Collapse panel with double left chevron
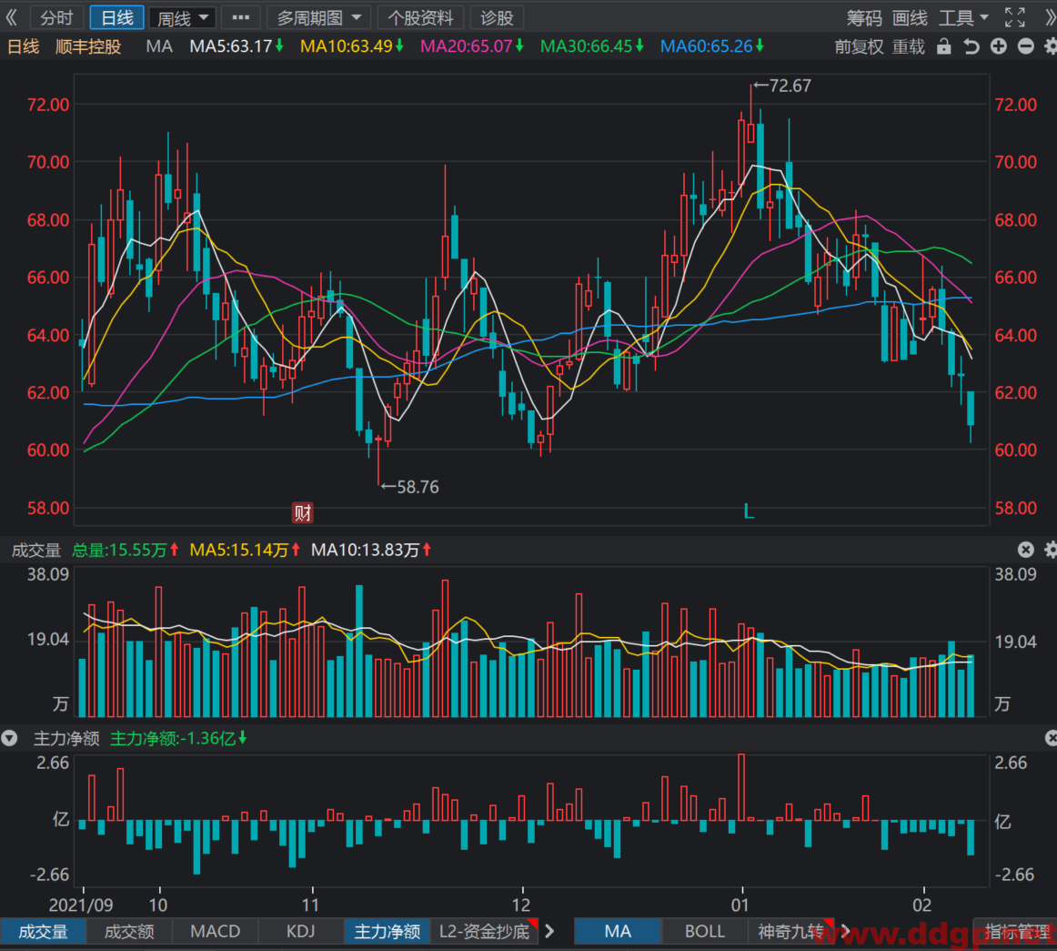The width and height of the screenshot is (1057, 951). point(12,17)
